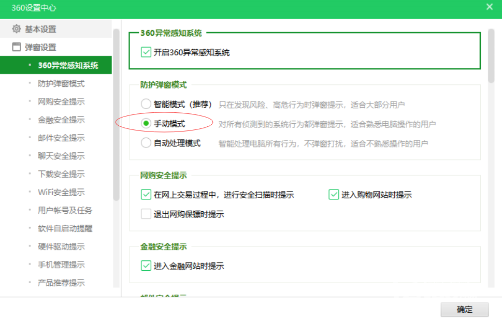The image size is (502, 321).
Task: Open 手机管理提示 in the sidebar
Action: pos(61,265)
